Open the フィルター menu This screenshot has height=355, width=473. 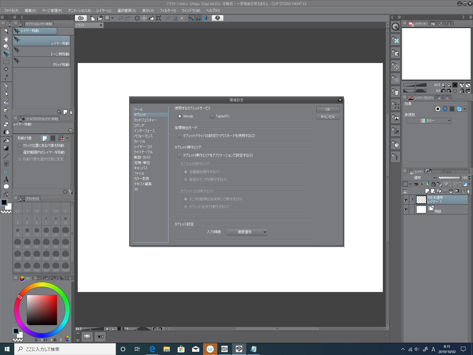coord(168,10)
